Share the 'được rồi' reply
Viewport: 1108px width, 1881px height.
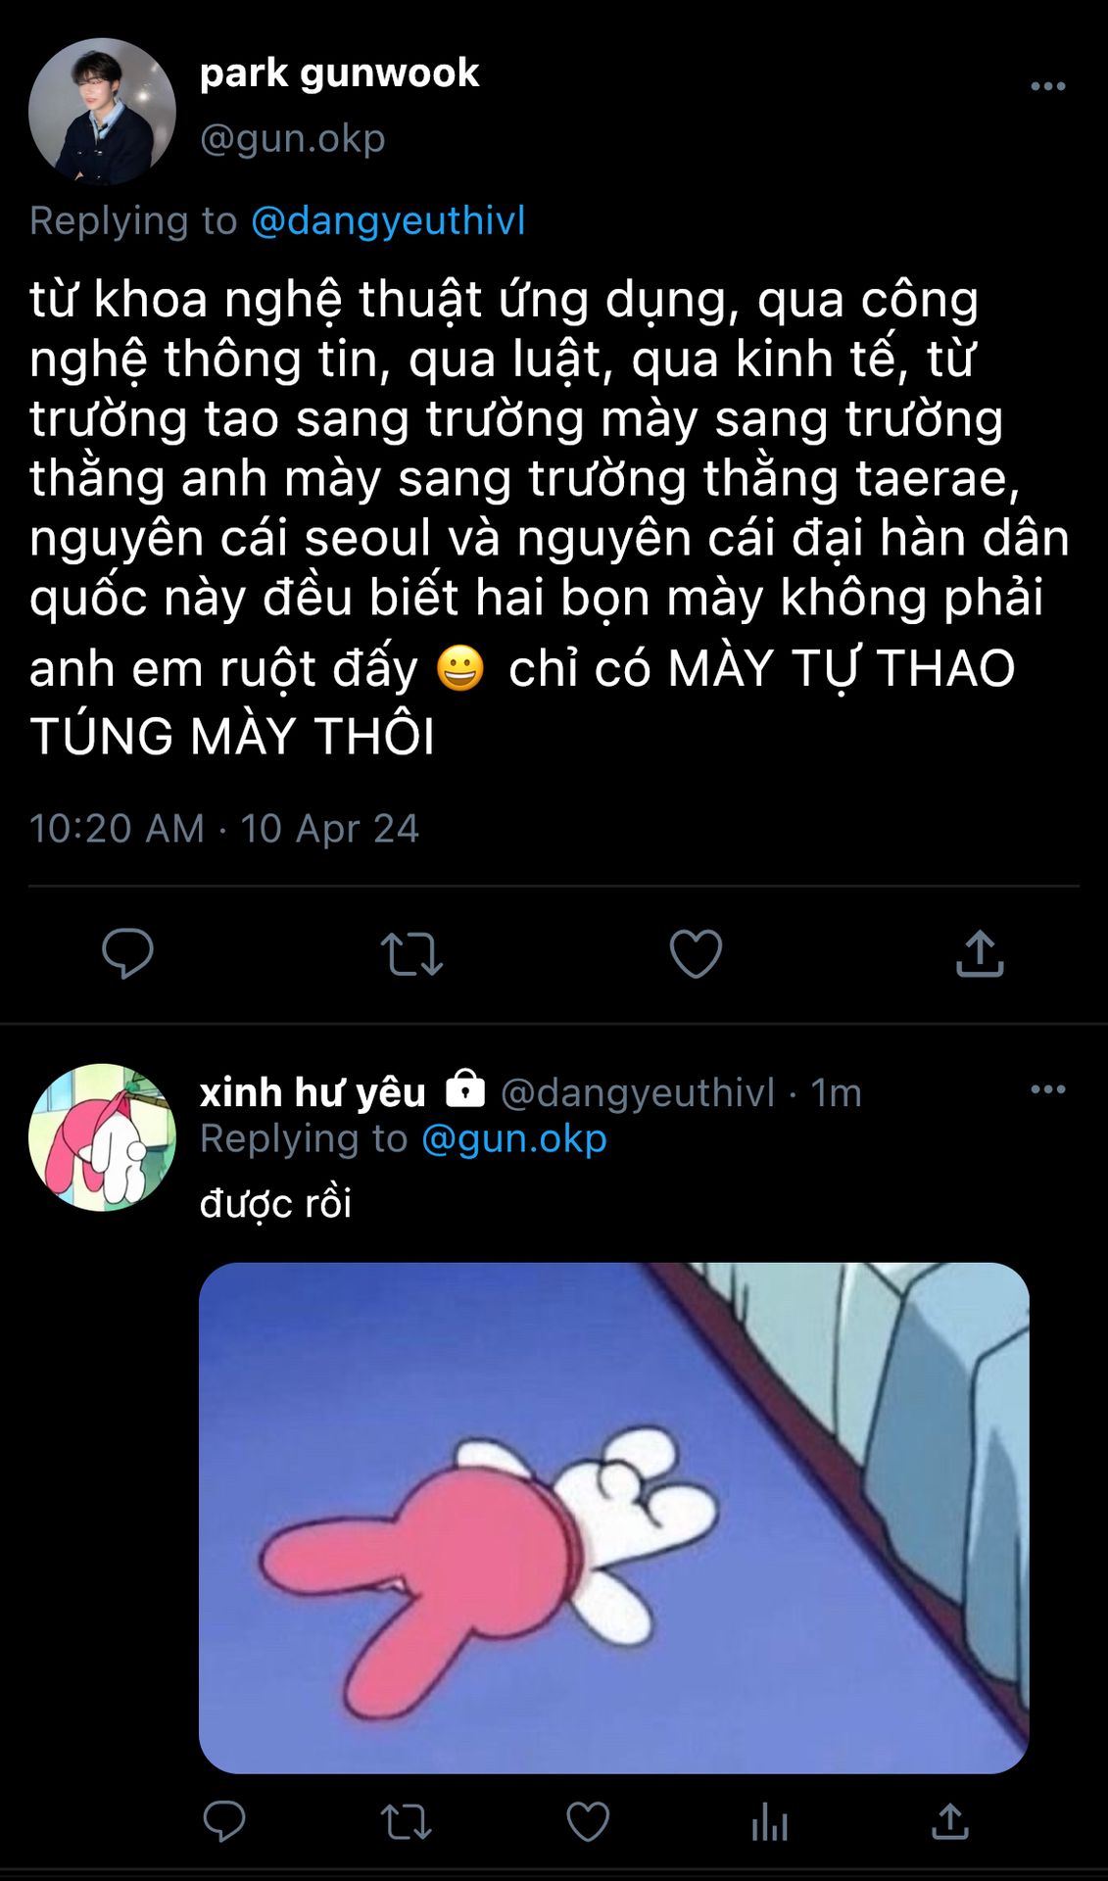click(950, 1821)
